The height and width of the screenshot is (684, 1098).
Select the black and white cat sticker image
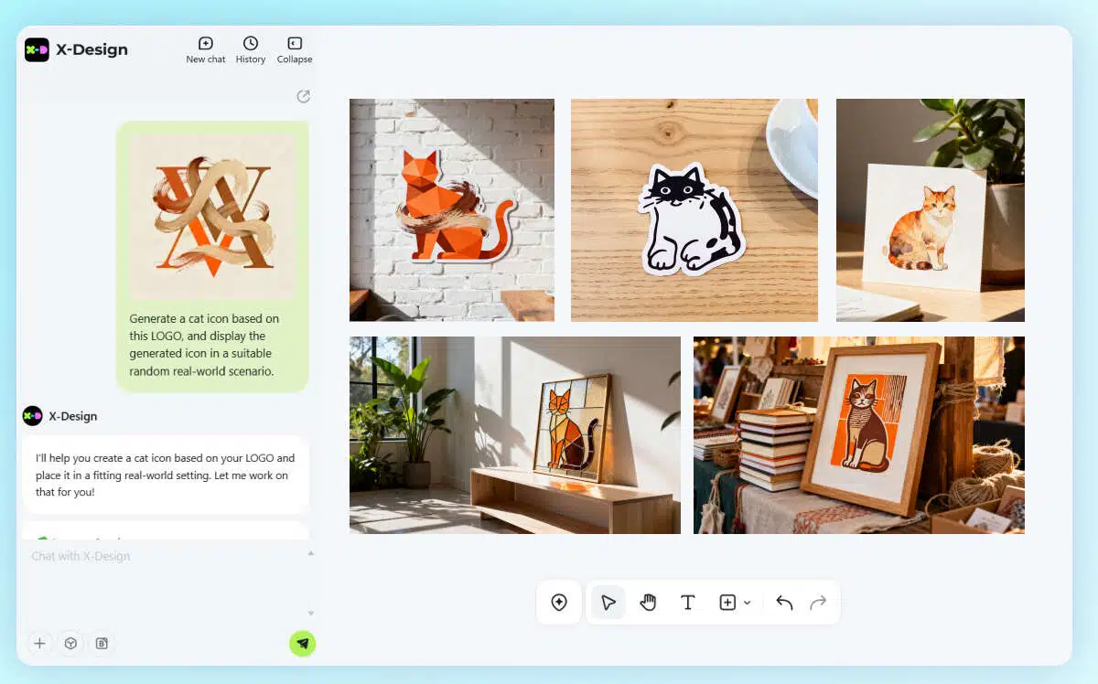[694, 210]
